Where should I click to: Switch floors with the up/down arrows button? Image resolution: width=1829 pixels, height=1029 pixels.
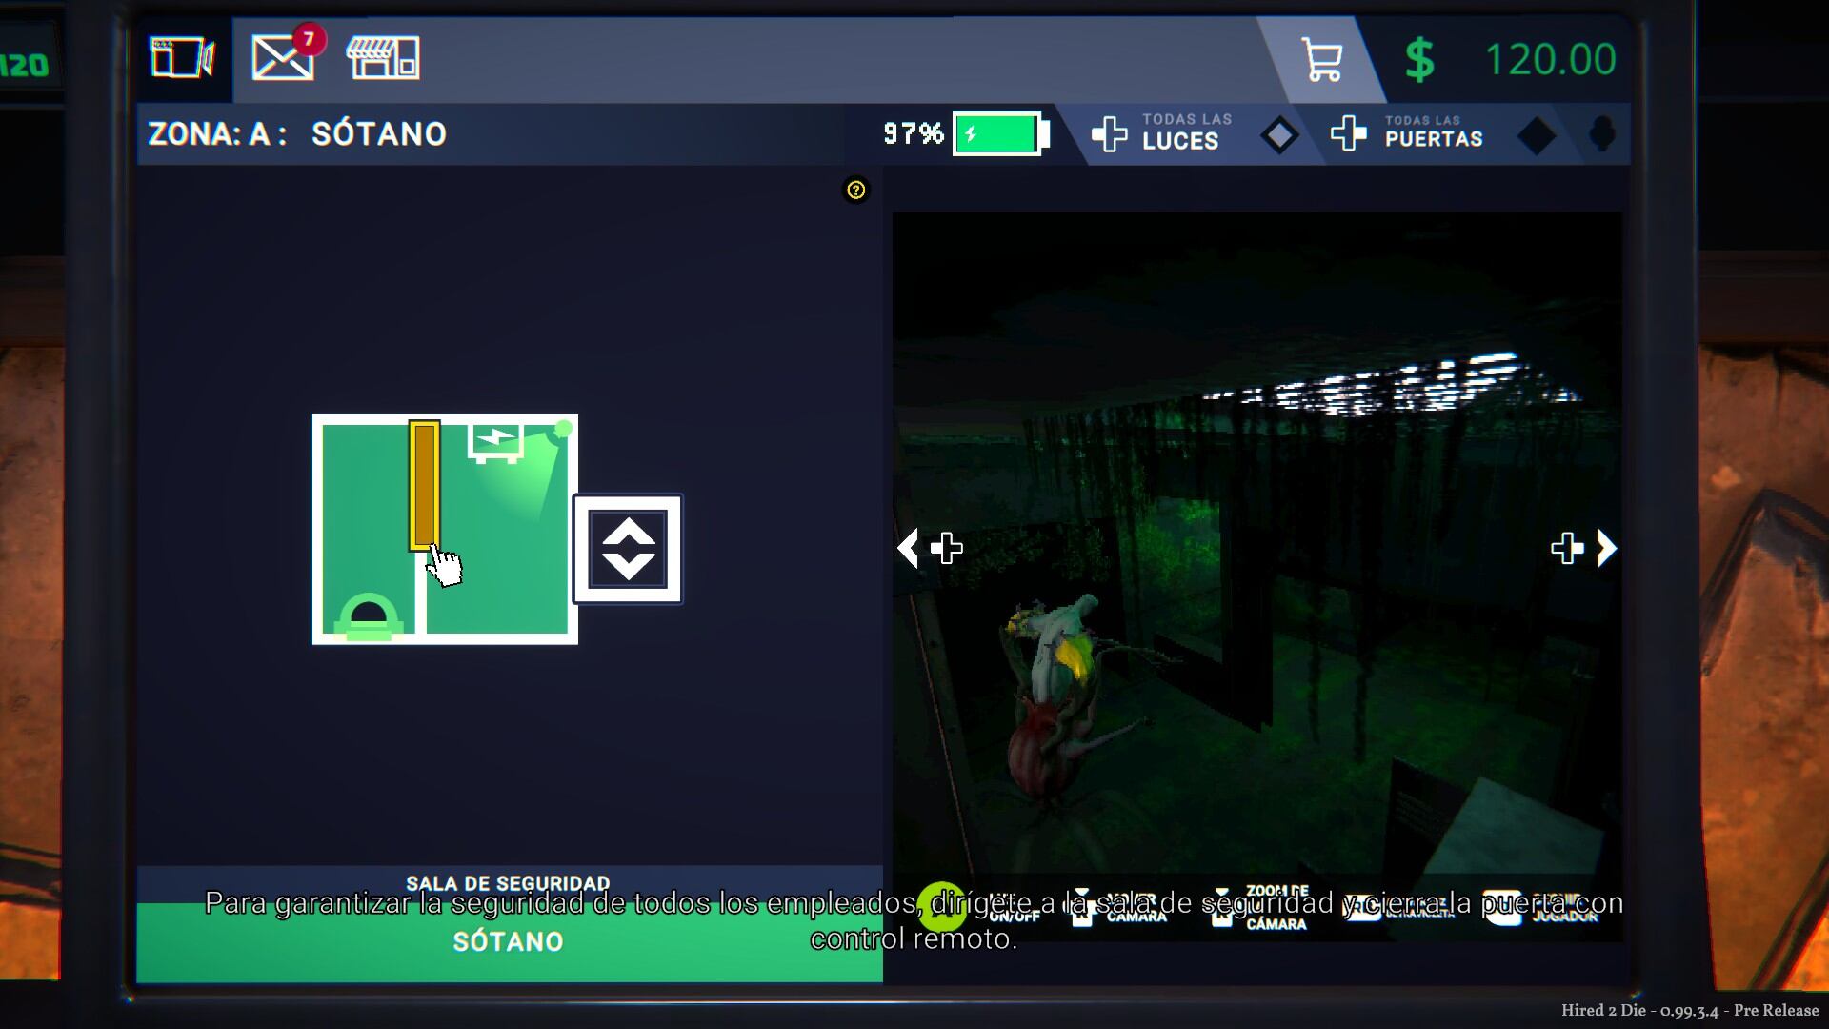628,549
